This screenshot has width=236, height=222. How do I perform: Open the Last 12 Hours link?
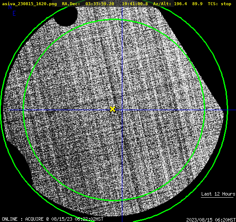coord(218,194)
